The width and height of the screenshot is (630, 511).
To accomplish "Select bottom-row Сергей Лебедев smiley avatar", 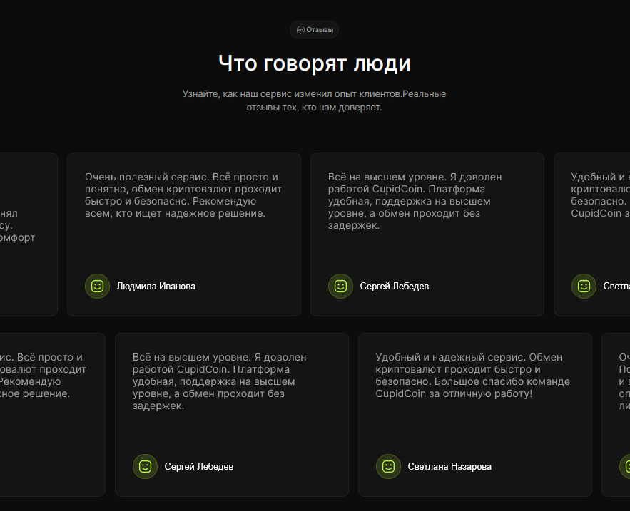I will (145, 466).
